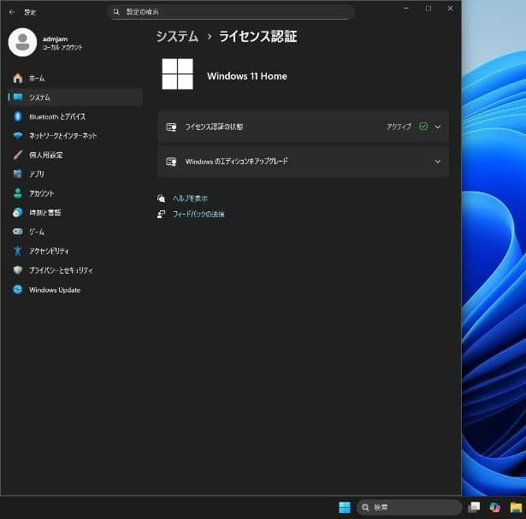Click the license status certificate icon
The height and width of the screenshot is (519, 526).
[x=171, y=127]
